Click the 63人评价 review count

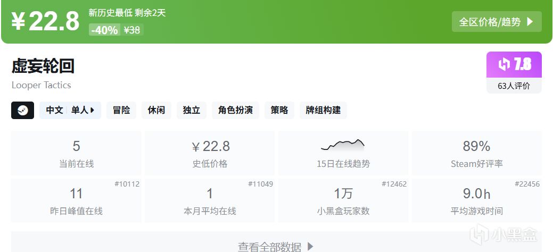tap(514, 86)
